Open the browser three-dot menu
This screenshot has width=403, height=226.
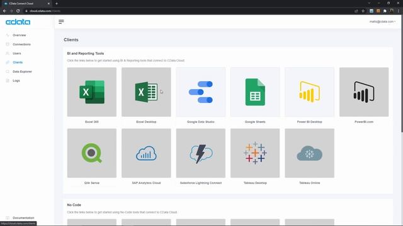399,11
